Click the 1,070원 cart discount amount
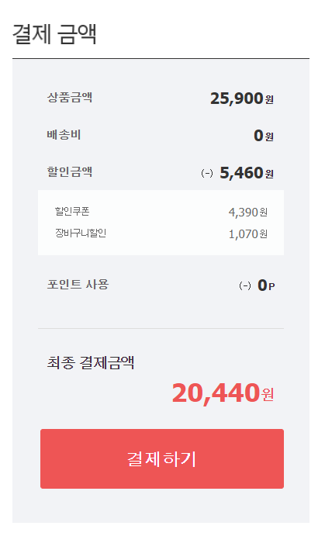 247,234
